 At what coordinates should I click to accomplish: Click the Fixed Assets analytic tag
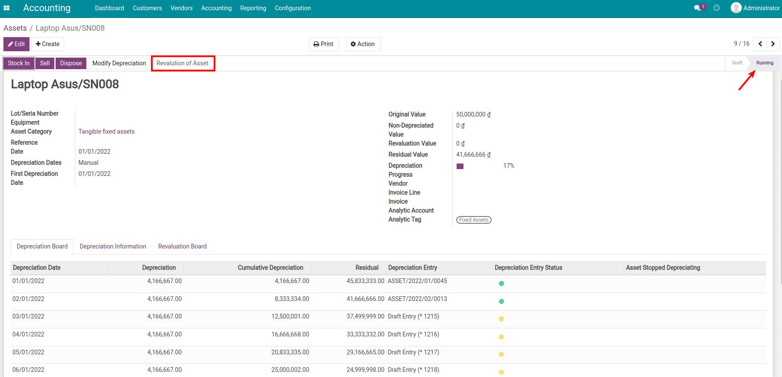tap(474, 220)
